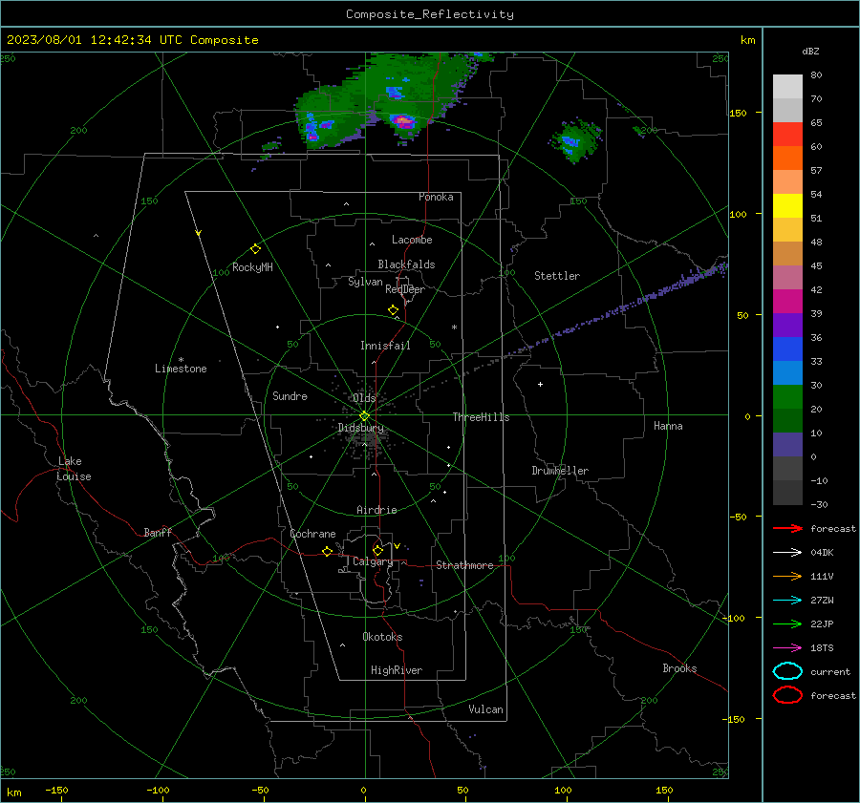Click the ThreeHills city label
This screenshot has width=860, height=803.
tap(481, 417)
